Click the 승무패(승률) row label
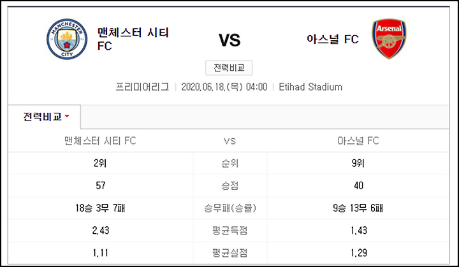The width and height of the screenshot is (459, 267). (229, 208)
